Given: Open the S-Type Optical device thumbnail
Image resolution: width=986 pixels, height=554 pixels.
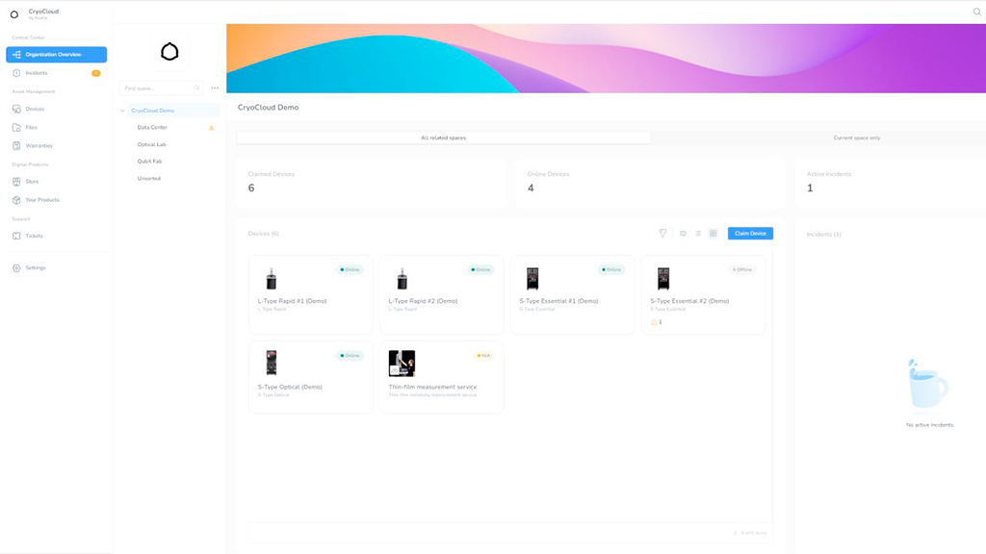Looking at the screenshot, I should 271,363.
